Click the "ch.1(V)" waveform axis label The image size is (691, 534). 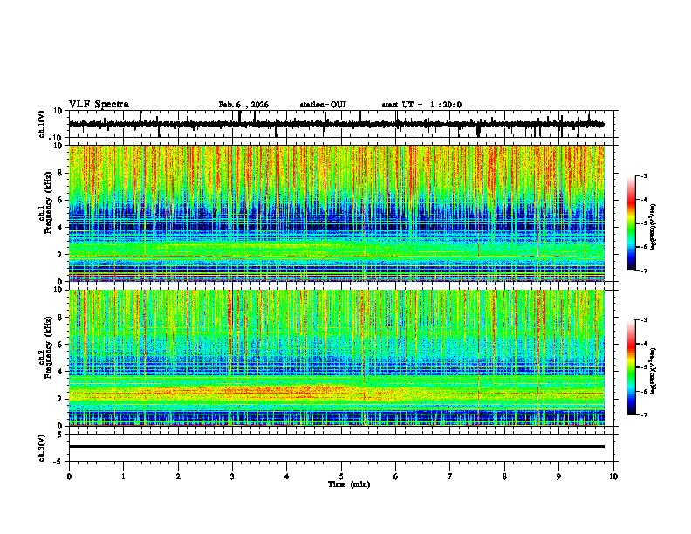pyautogui.click(x=42, y=124)
